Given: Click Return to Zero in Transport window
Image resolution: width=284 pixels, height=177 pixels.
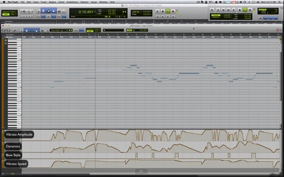Looking at the screenshot, I should coord(218,10).
